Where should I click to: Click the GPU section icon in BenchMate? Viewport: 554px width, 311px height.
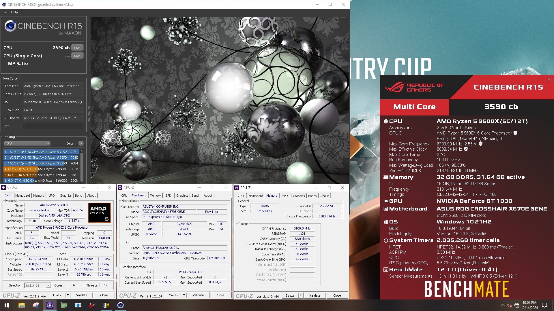pyautogui.click(x=386, y=201)
